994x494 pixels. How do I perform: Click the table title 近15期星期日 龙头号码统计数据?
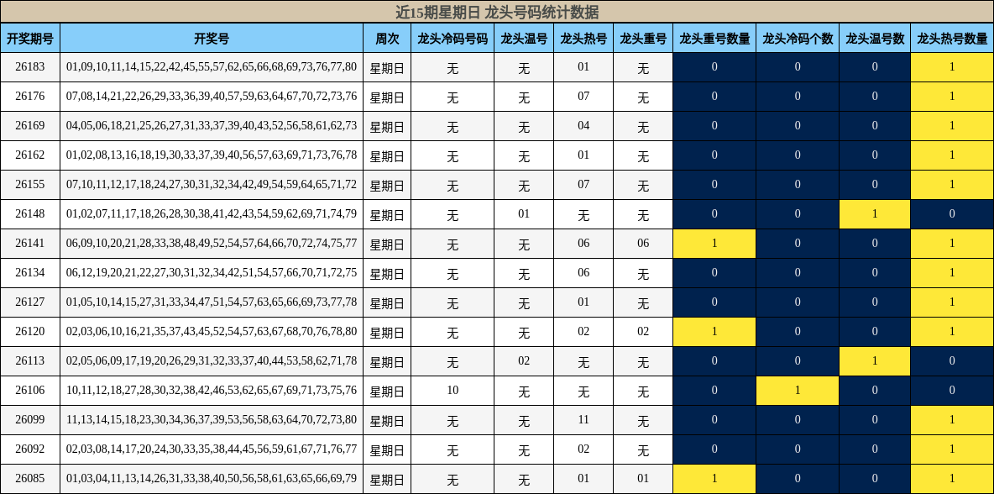point(497,12)
